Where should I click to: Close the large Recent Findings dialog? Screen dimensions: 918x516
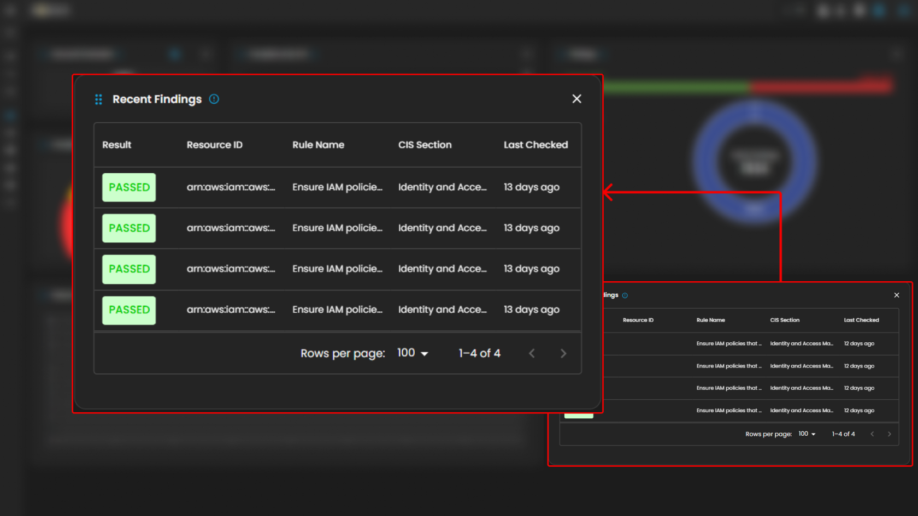pos(576,99)
